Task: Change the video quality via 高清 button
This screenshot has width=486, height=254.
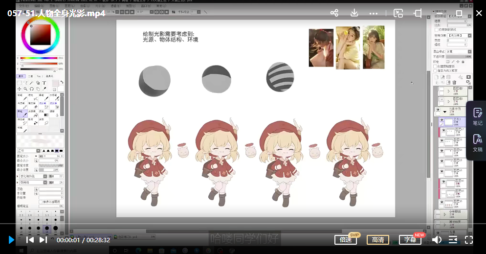Action: click(x=378, y=240)
